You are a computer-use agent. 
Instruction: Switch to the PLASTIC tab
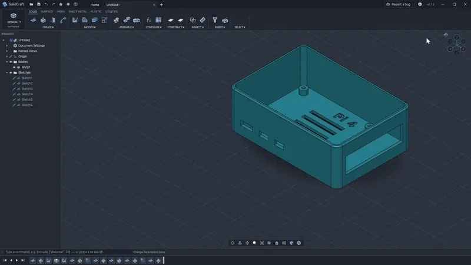[96, 12]
